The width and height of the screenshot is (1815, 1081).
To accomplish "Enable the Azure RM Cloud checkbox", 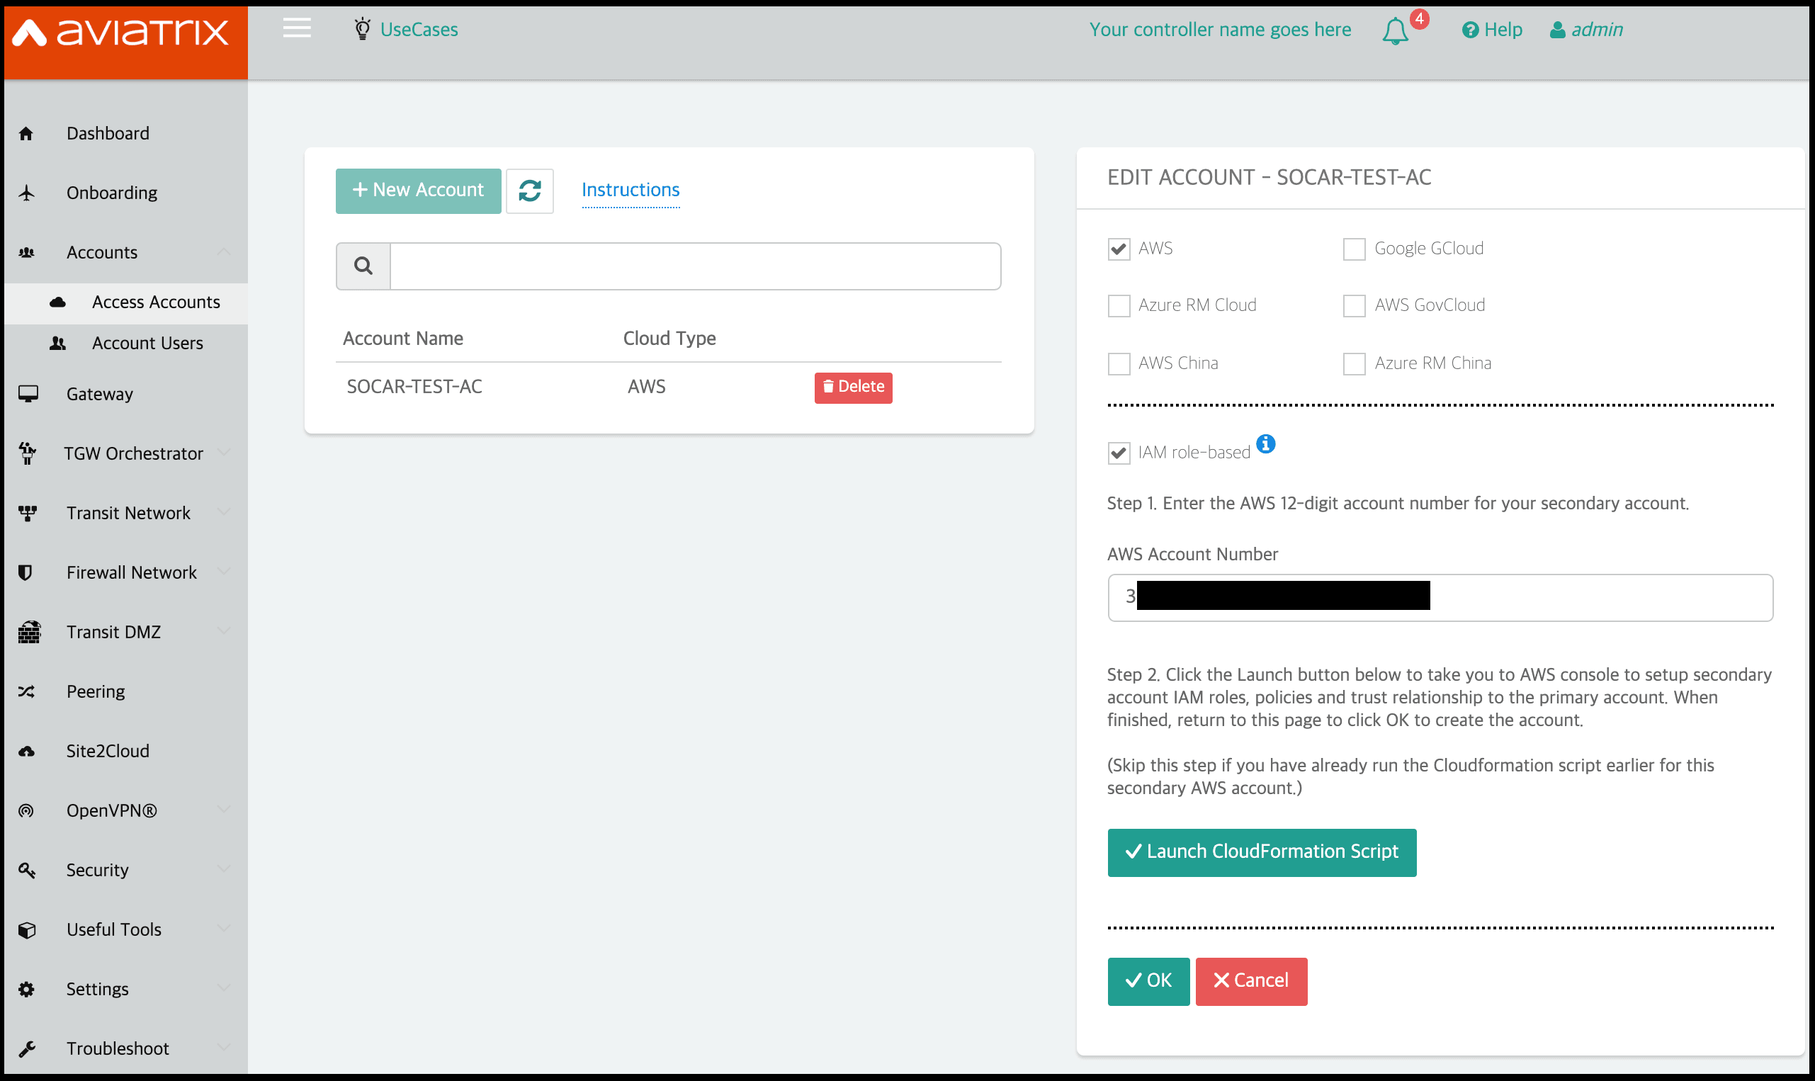I will pos(1119,306).
